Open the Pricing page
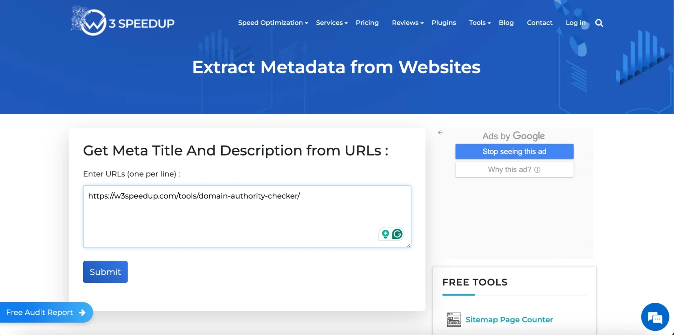674x335 pixels. [x=367, y=22]
